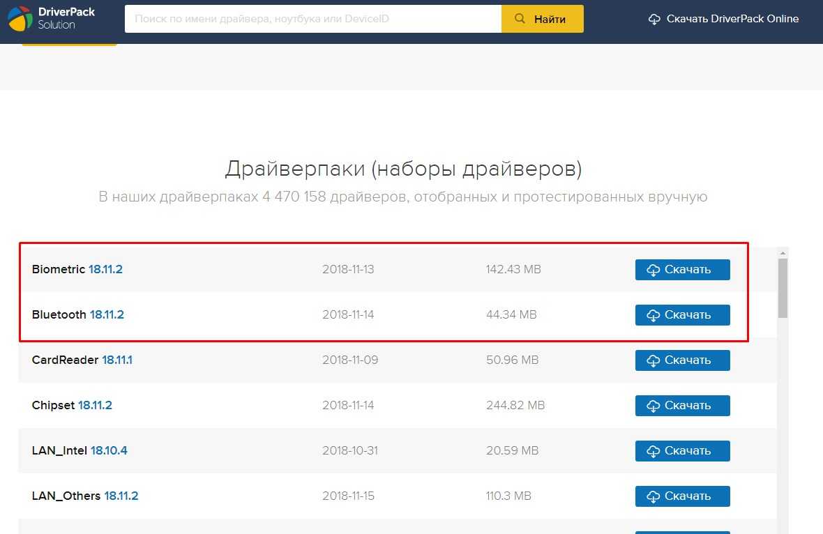Viewport: 823px width, 534px height.
Task: Click the search field for driver name
Action: tap(312, 19)
